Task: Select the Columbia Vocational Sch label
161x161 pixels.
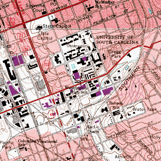Action: [x=38, y=143]
